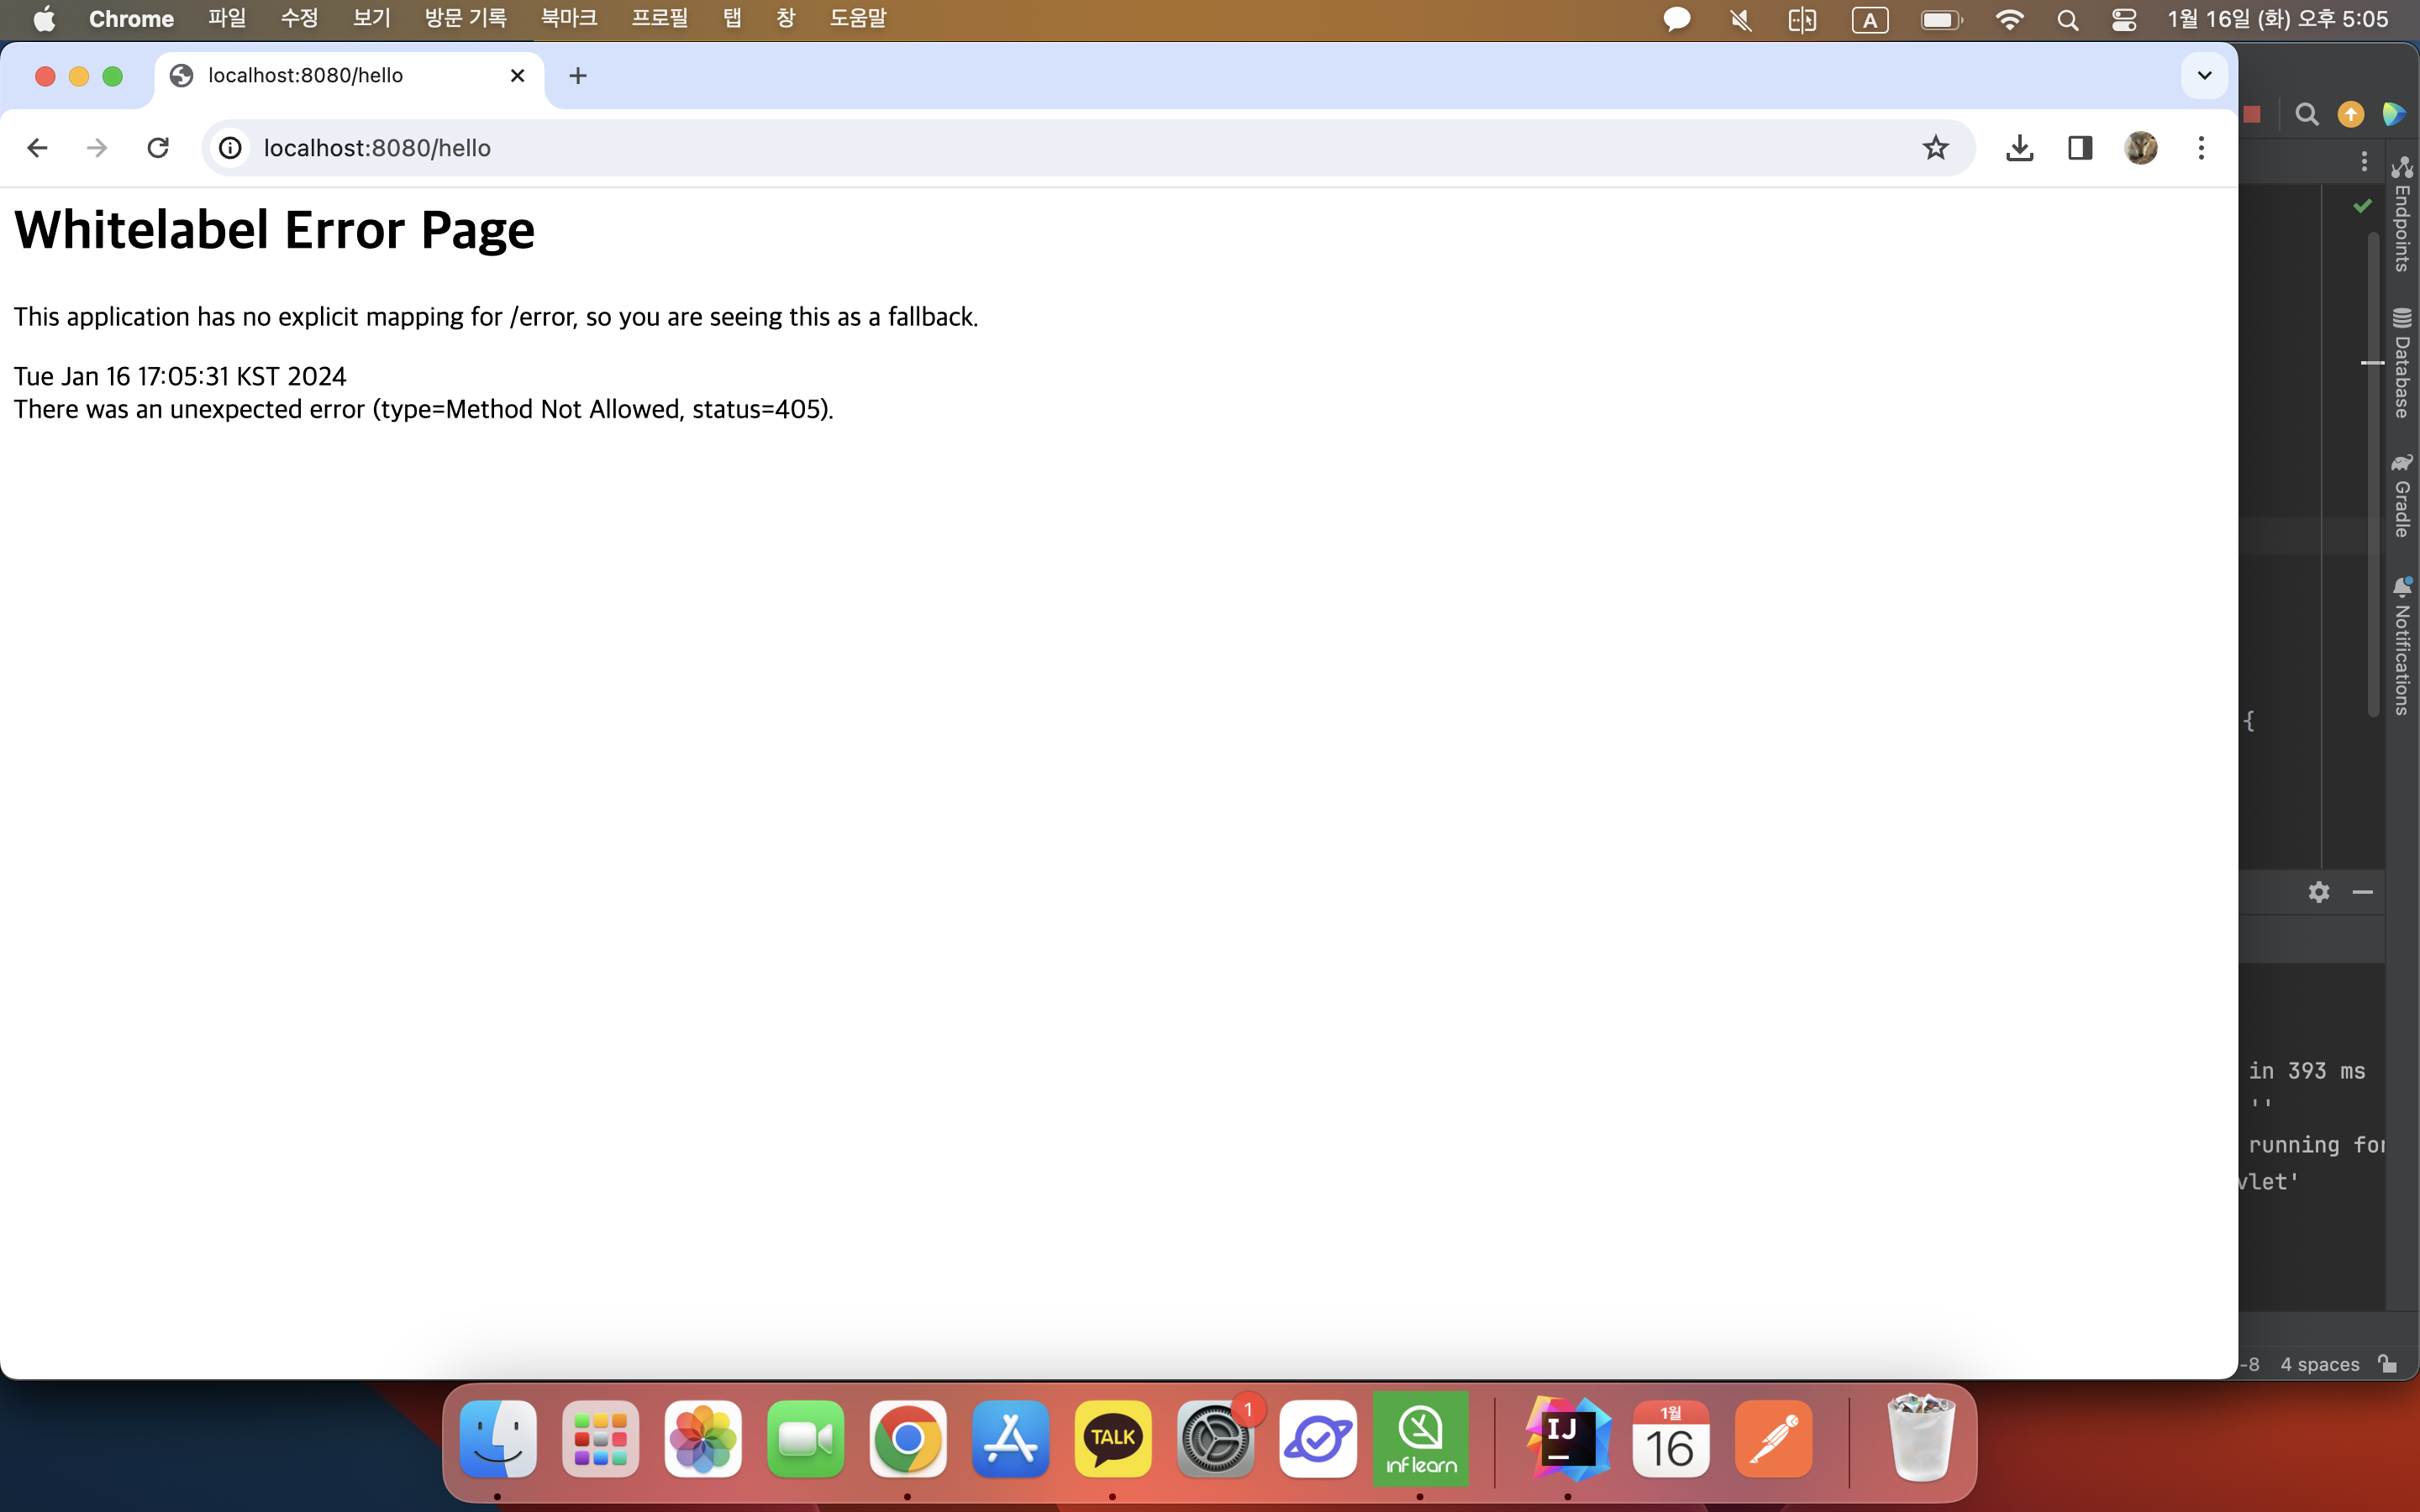Open the 수정 menu
This screenshot has width=2420, height=1512.
299,19
